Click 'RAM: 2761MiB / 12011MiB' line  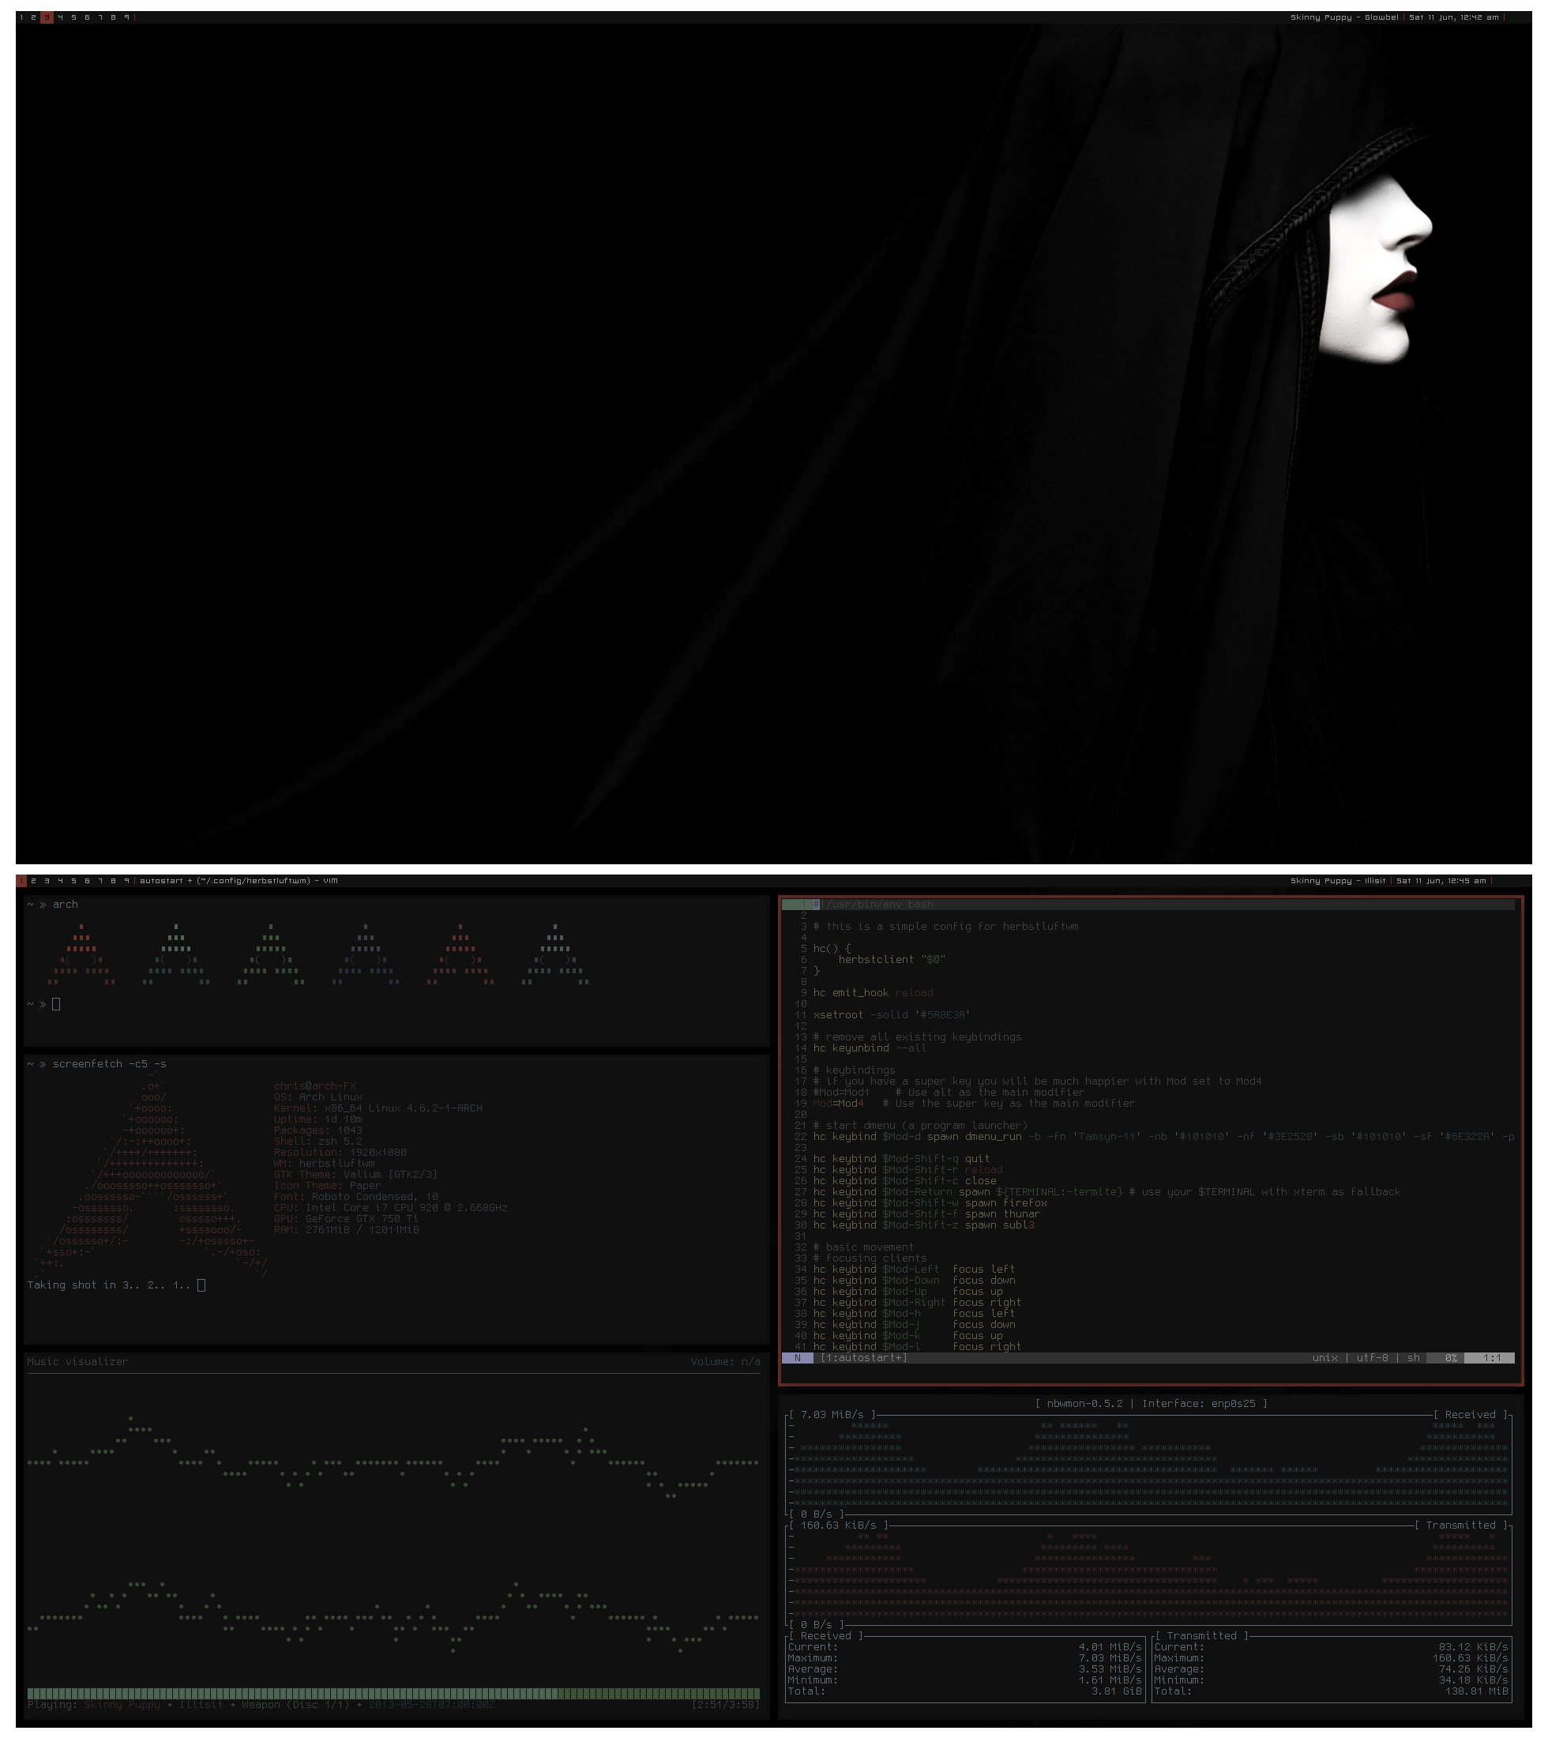pyautogui.click(x=346, y=1229)
